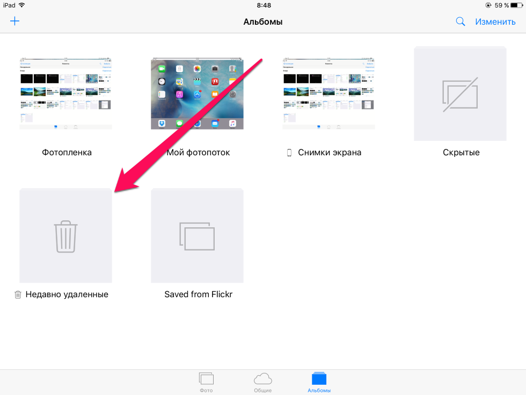Select the Скрытые label
The height and width of the screenshot is (395, 526).
[x=461, y=153]
